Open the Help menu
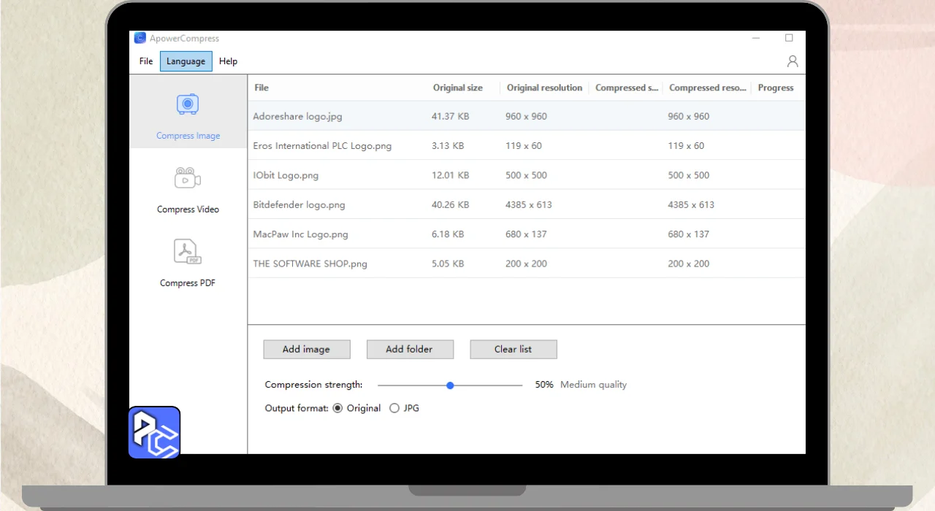935x511 pixels. [x=228, y=61]
